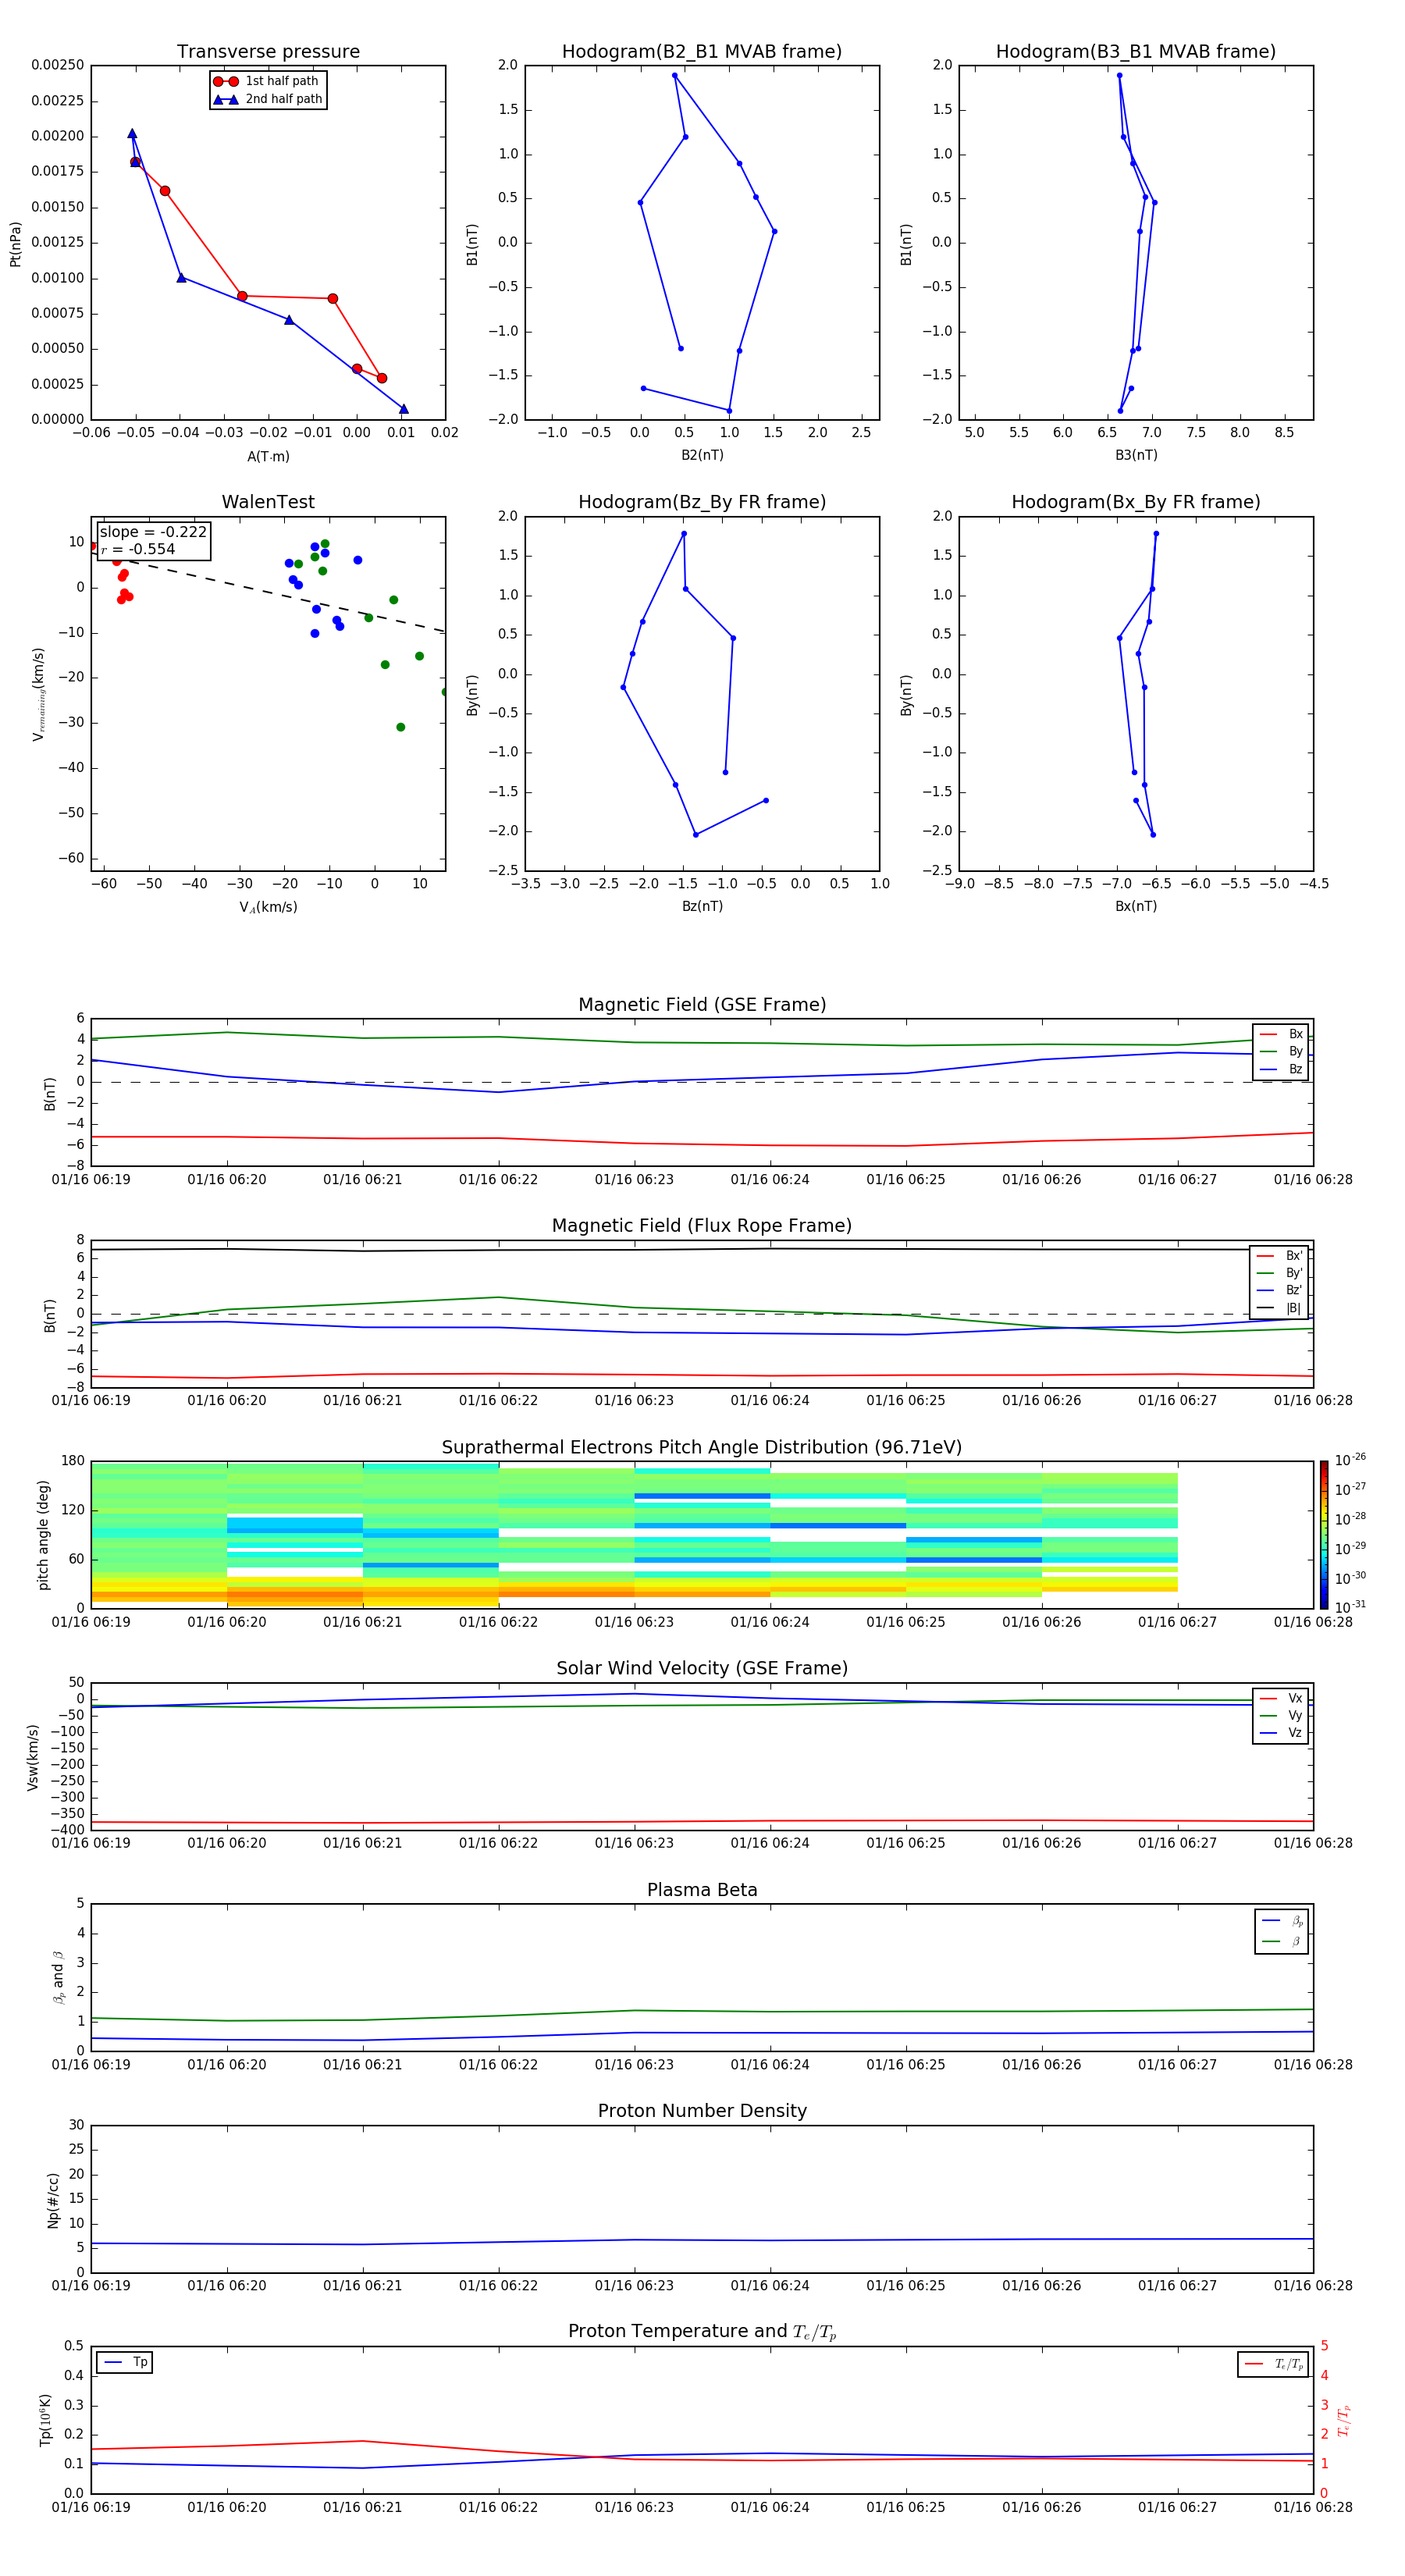Click '01/16 06:23' tick under GSE magnetic field
Screen dimensions: 1405x2576
pos(634,1180)
